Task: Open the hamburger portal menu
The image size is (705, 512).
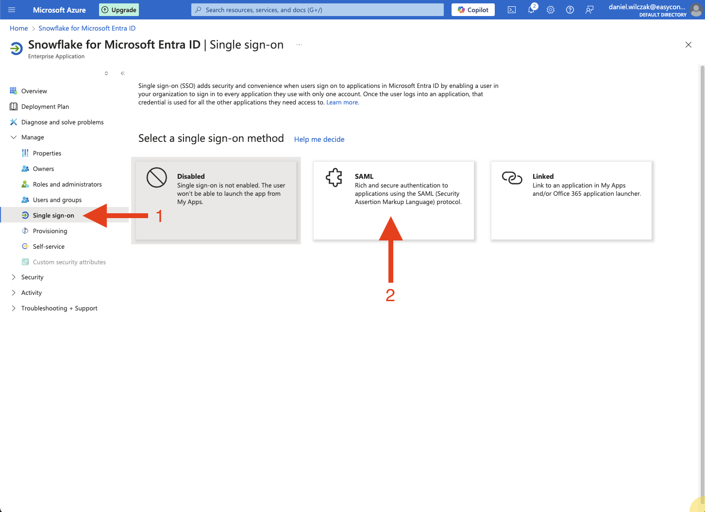Action: point(12,10)
